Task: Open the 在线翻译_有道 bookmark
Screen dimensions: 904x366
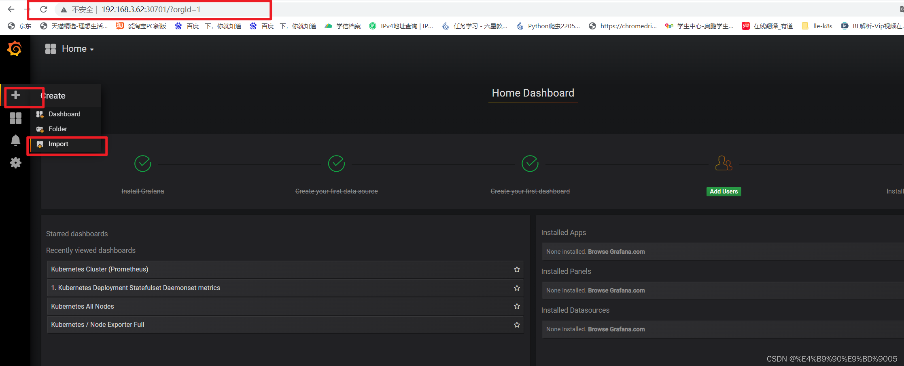Action: click(x=767, y=26)
